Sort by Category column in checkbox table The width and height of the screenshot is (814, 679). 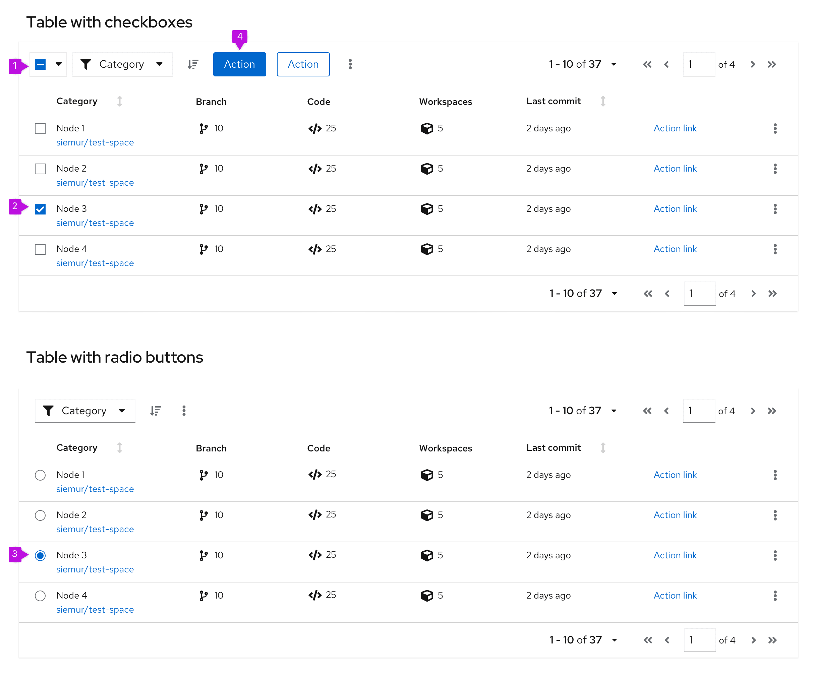(x=119, y=101)
